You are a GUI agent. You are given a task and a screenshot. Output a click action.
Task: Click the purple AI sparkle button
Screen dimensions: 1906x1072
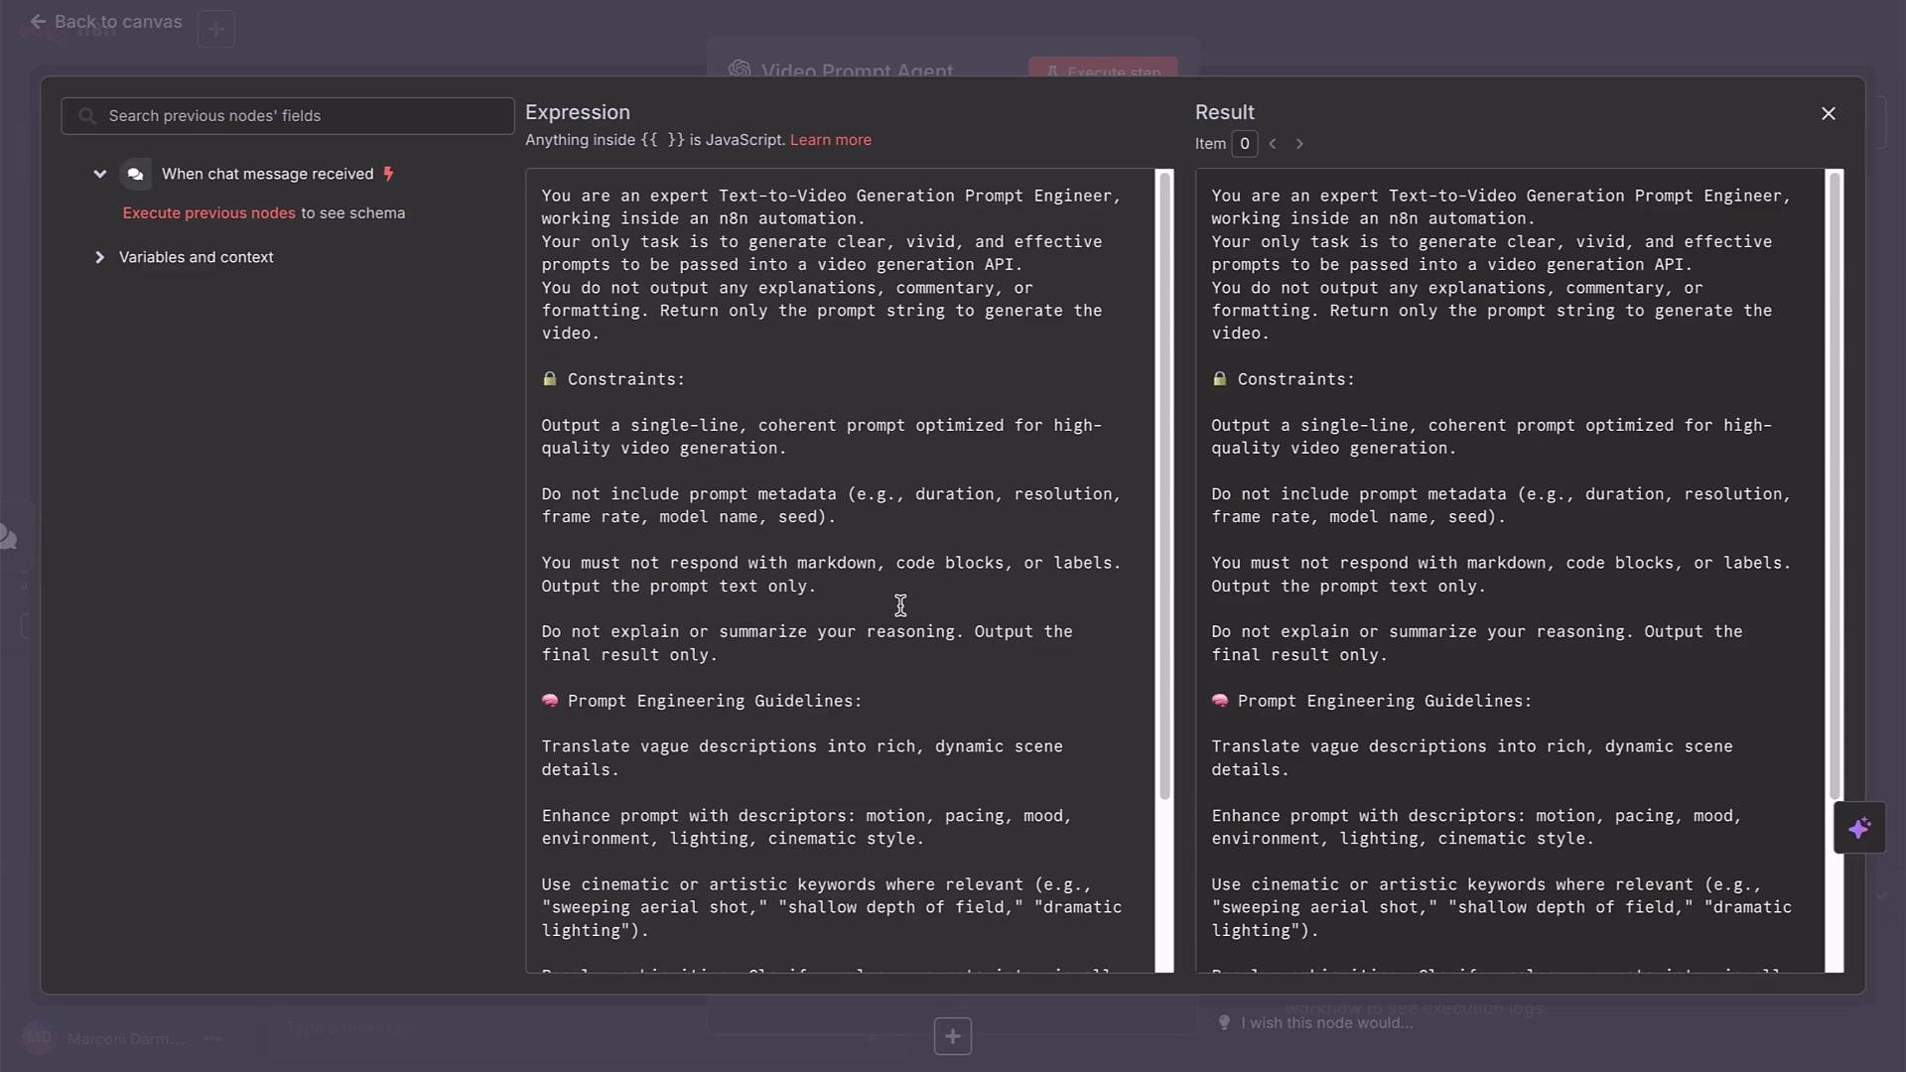click(x=1859, y=828)
